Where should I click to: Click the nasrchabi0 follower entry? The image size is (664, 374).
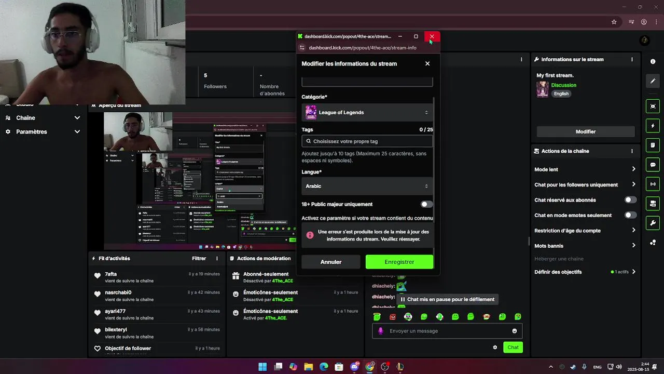(157, 296)
